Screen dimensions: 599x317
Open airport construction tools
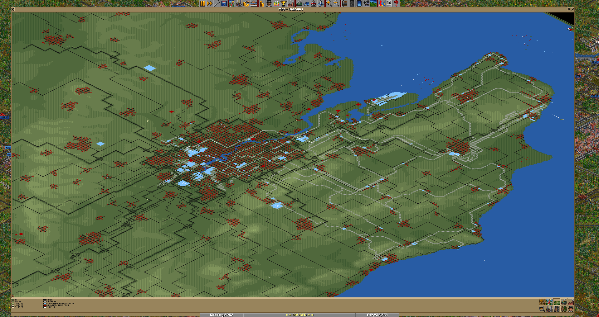[367, 3]
